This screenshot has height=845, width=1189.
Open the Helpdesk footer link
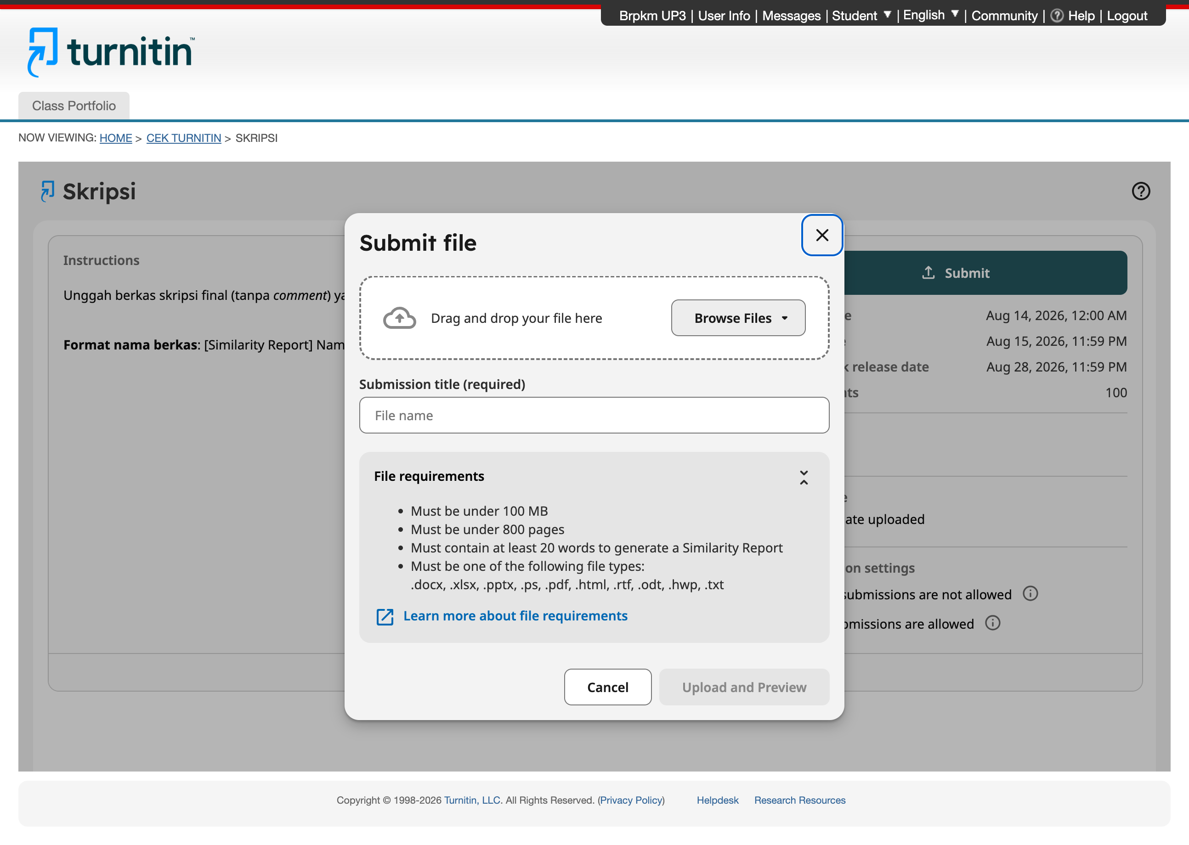[717, 800]
